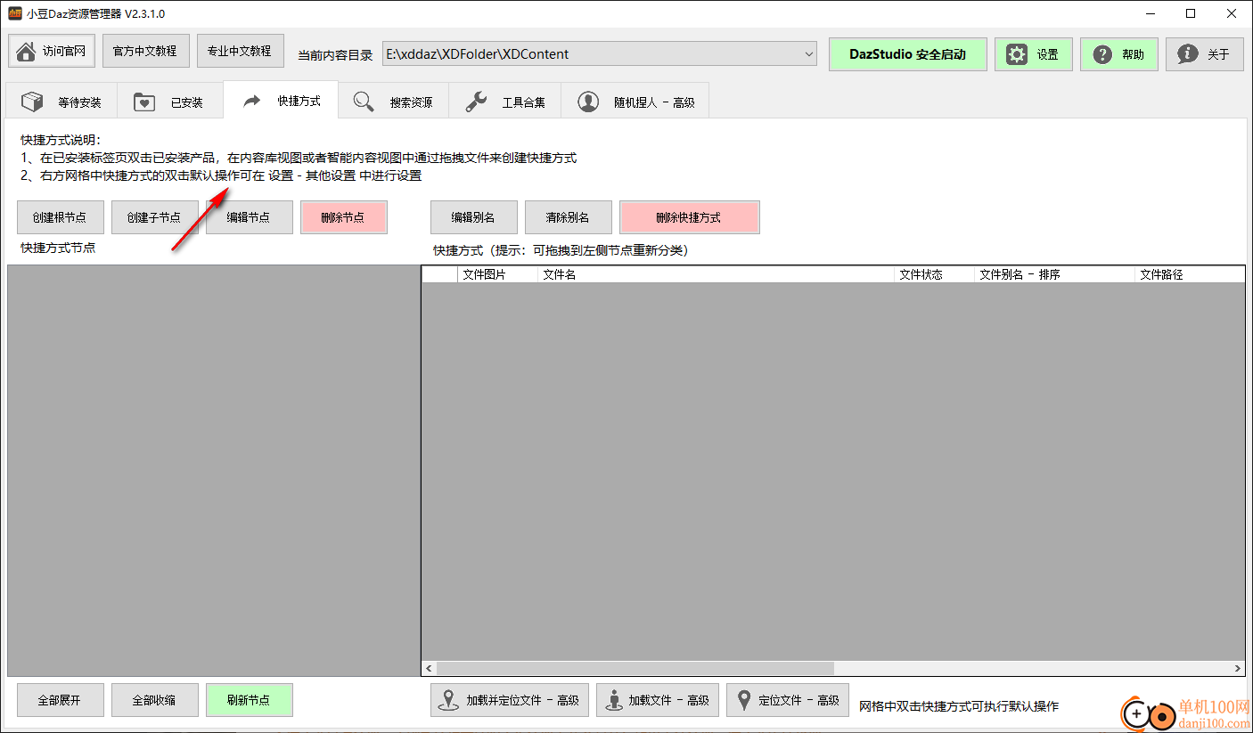Select the 快捷方式 tab

click(282, 100)
